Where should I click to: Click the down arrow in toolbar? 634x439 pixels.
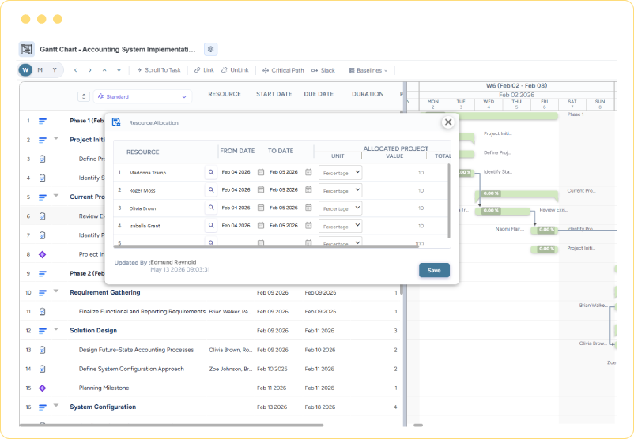click(119, 70)
